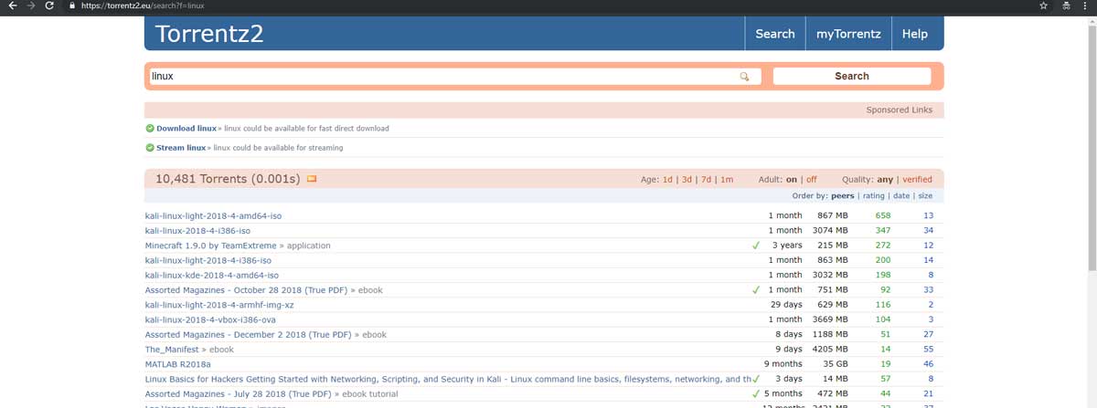Open kali-linux-2018-4-i386-iso torrent

[x=197, y=231]
